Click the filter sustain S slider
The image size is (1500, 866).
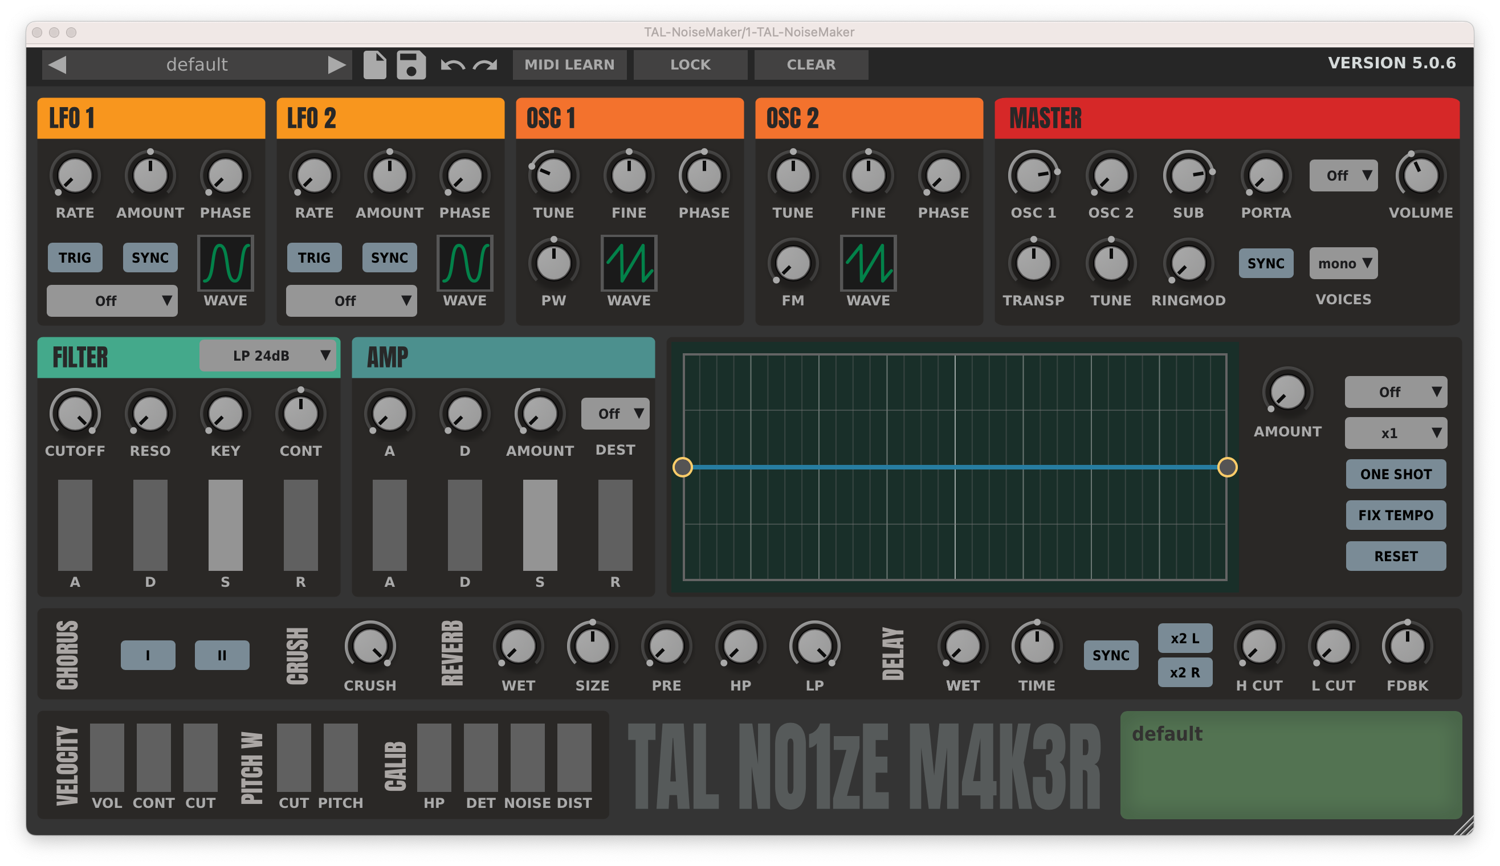pyautogui.click(x=226, y=525)
